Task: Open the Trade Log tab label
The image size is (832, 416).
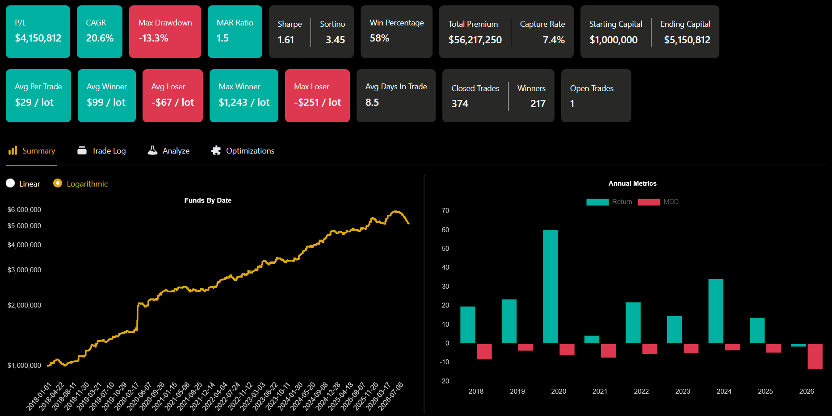Action: tap(109, 151)
